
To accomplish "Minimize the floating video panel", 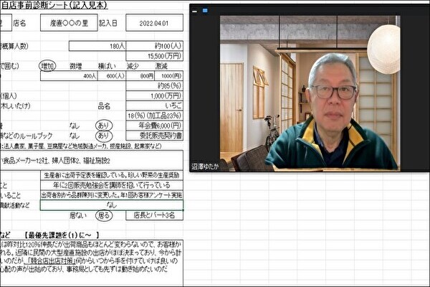I will (x=196, y=11).
